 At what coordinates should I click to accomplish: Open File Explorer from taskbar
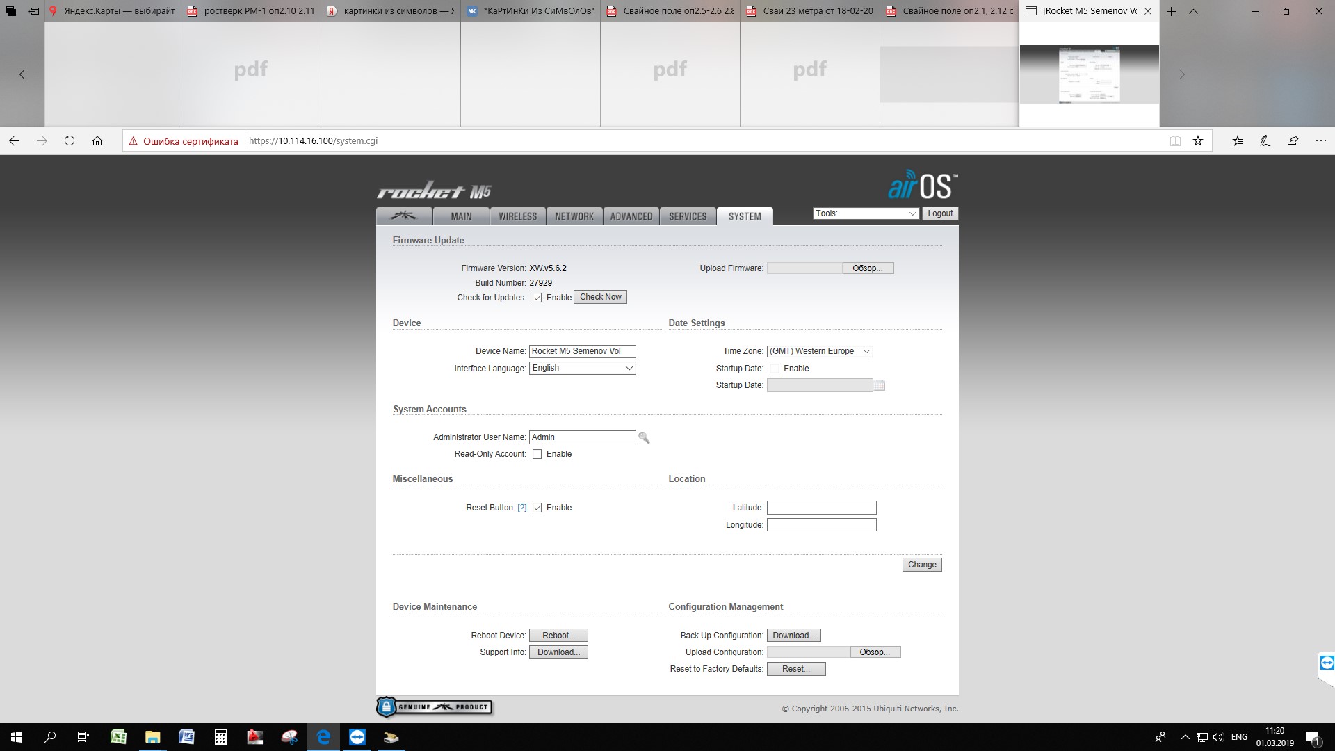[x=152, y=737]
